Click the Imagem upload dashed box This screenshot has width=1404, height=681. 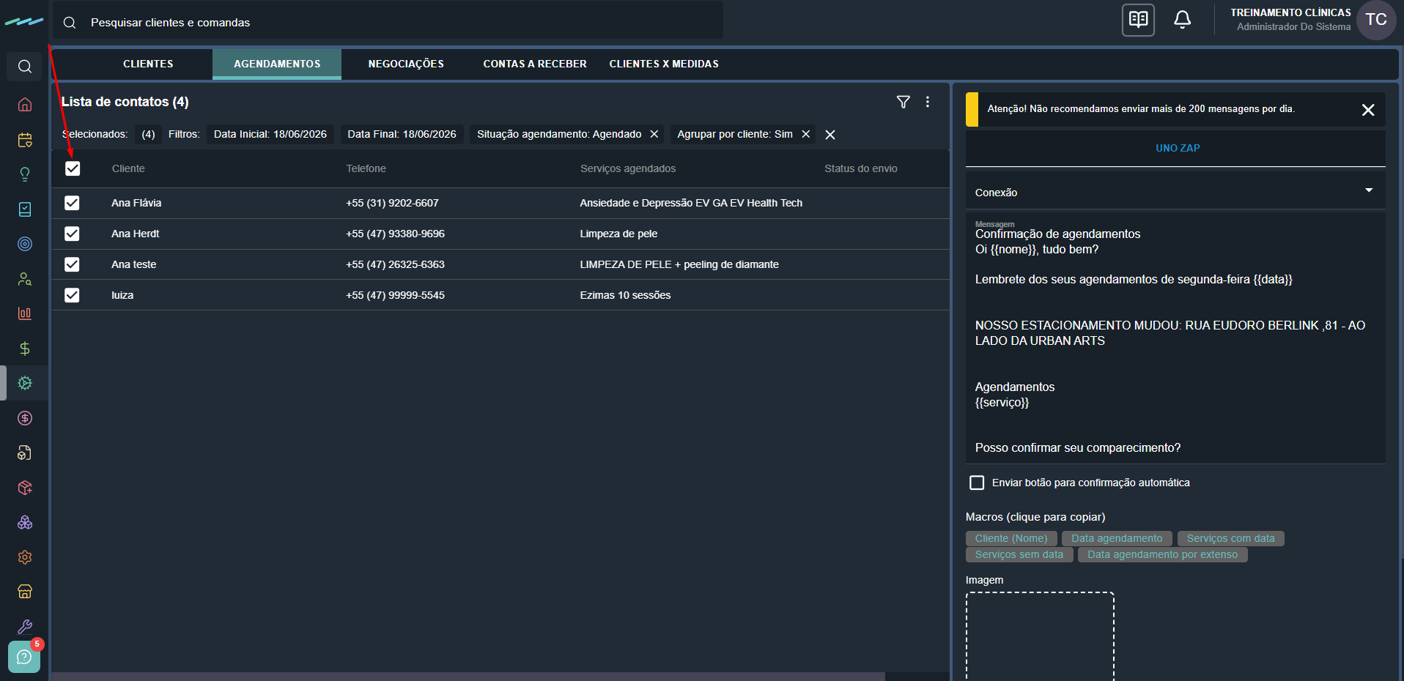1040,636
